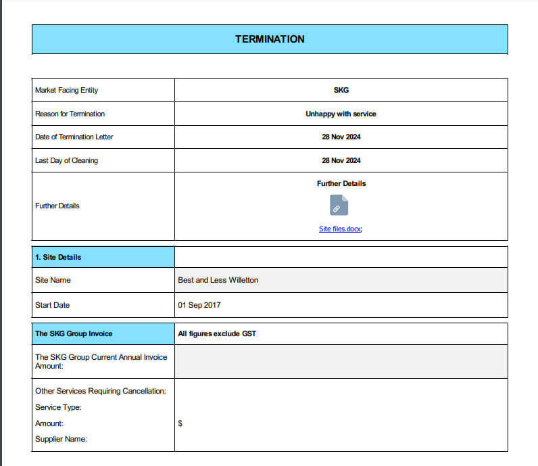Select '28 Nov 2024' beside Date of Termination Letter
The height and width of the screenshot is (466, 538).
tap(341, 137)
